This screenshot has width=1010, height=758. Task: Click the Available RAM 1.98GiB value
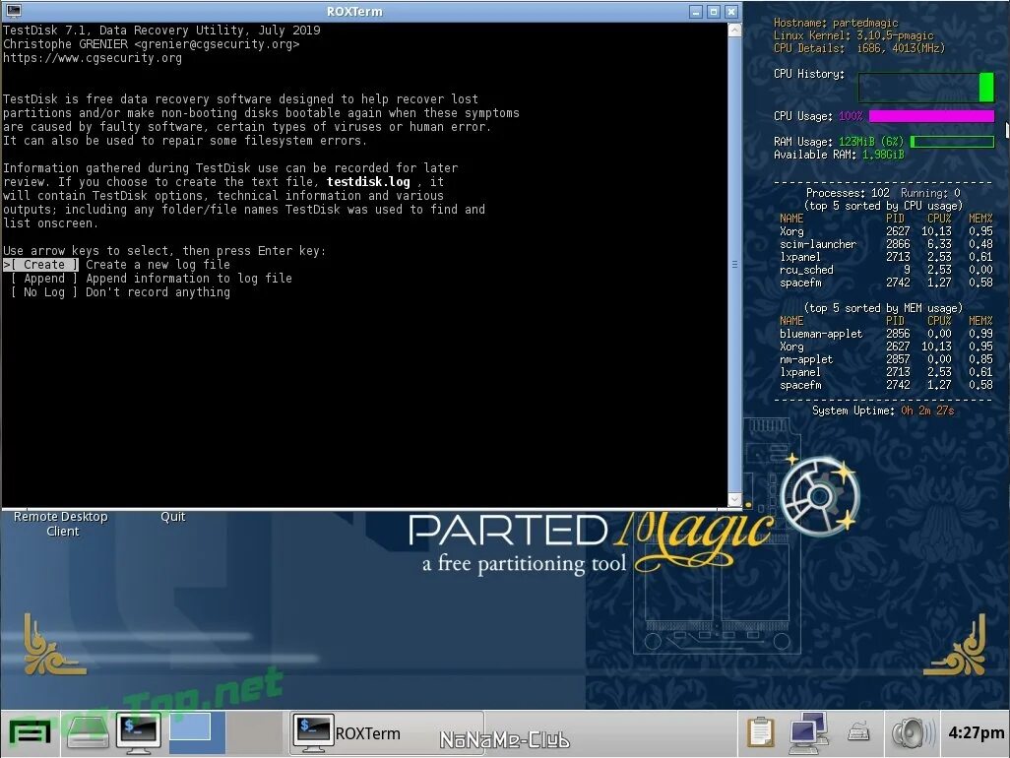883,155
